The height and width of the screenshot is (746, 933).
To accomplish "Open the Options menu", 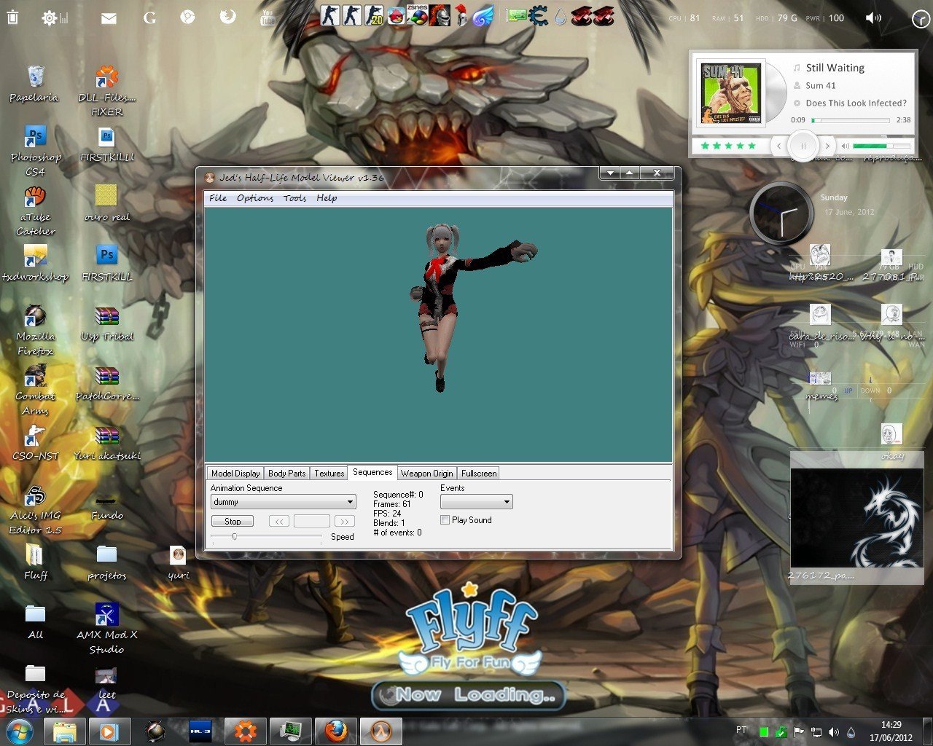I will tap(254, 198).
